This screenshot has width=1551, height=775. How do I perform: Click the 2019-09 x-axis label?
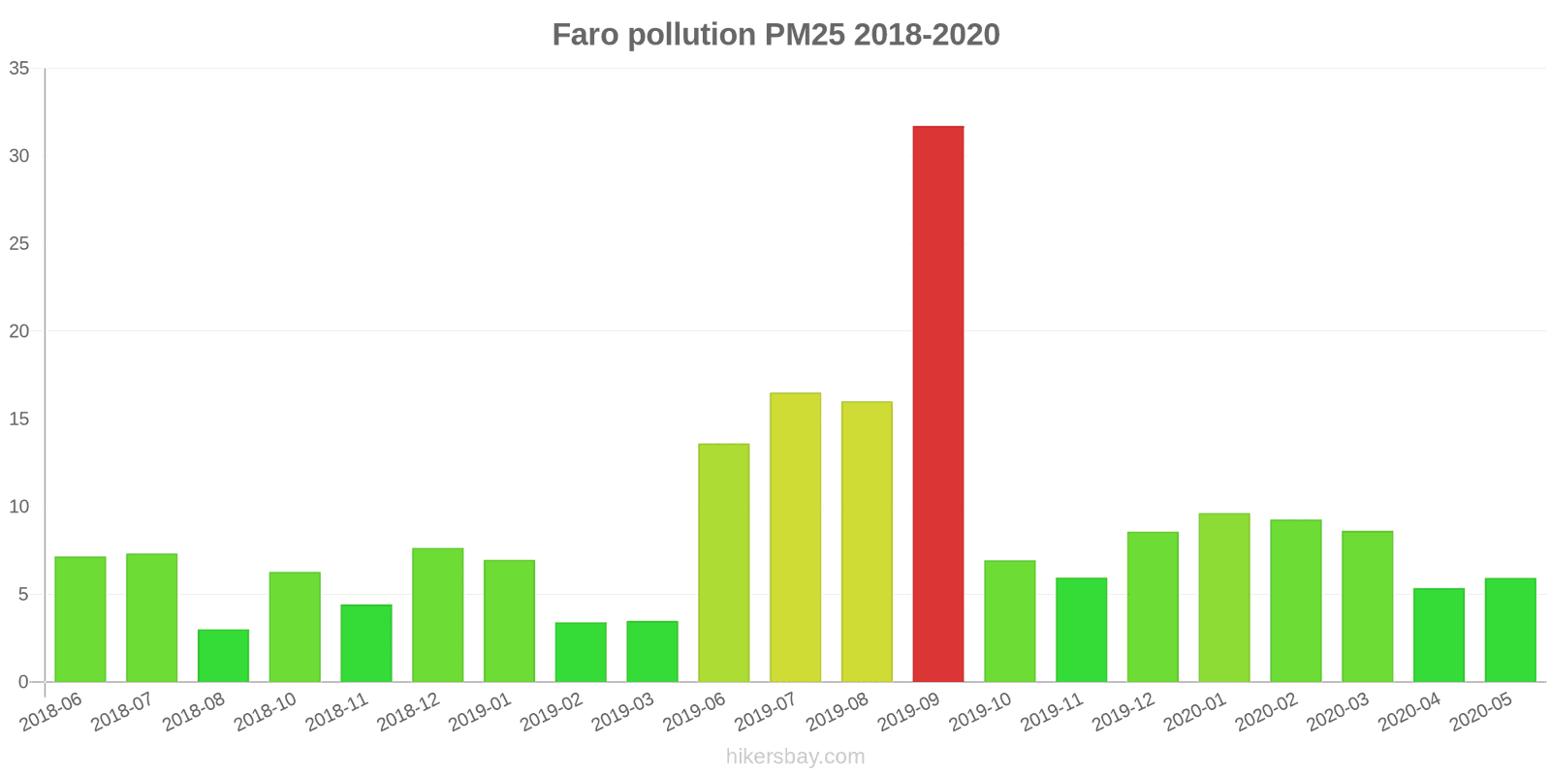tap(908, 713)
